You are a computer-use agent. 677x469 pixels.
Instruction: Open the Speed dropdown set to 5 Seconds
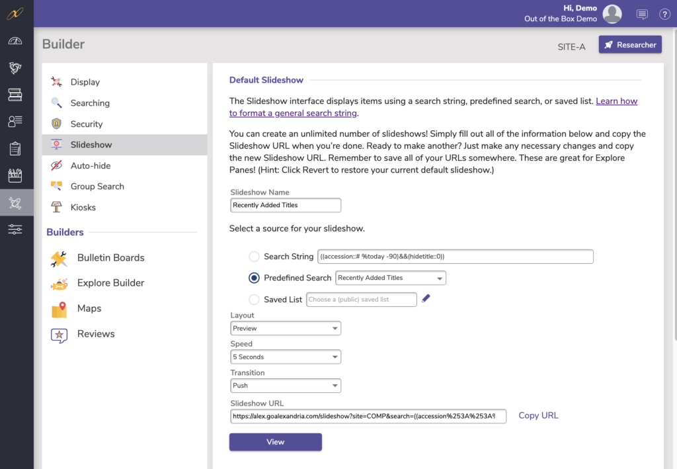click(286, 357)
